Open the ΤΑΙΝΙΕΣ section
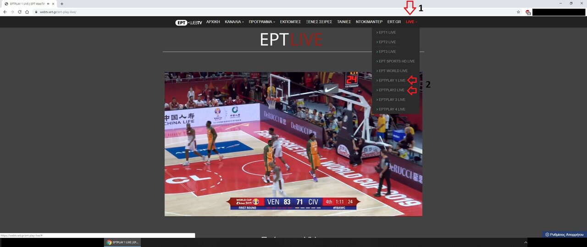This screenshot has width=587, height=247. click(x=344, y=22)
